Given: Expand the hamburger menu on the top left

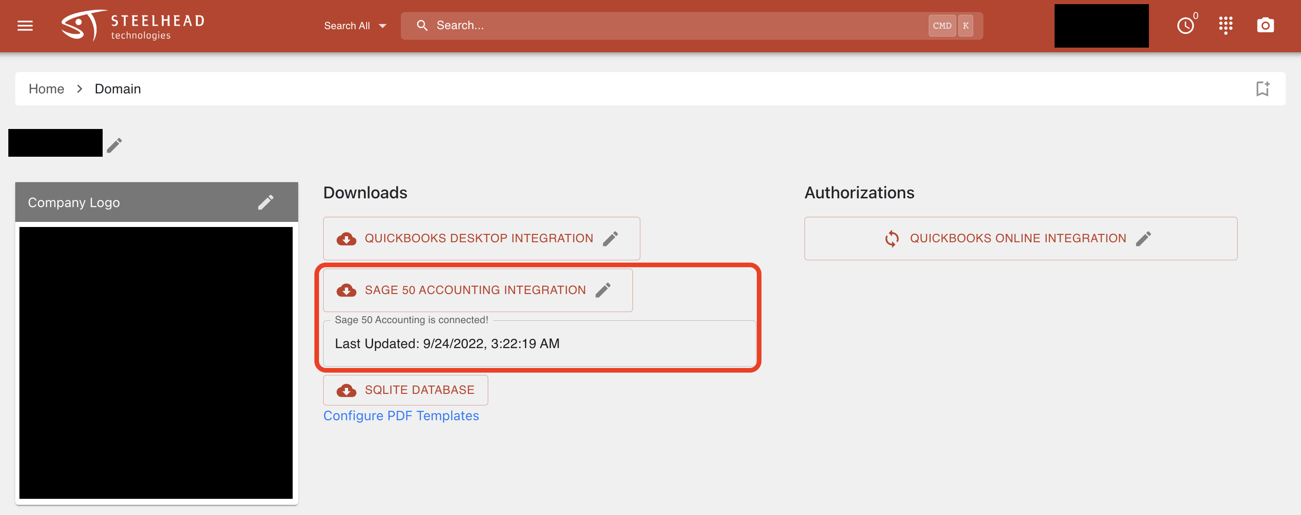Looking at the screenshot, I should click(x=25, y=26).
